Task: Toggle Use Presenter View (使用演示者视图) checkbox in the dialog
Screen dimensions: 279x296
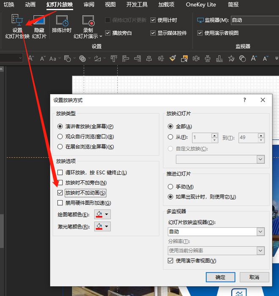Action: point(170,261)
